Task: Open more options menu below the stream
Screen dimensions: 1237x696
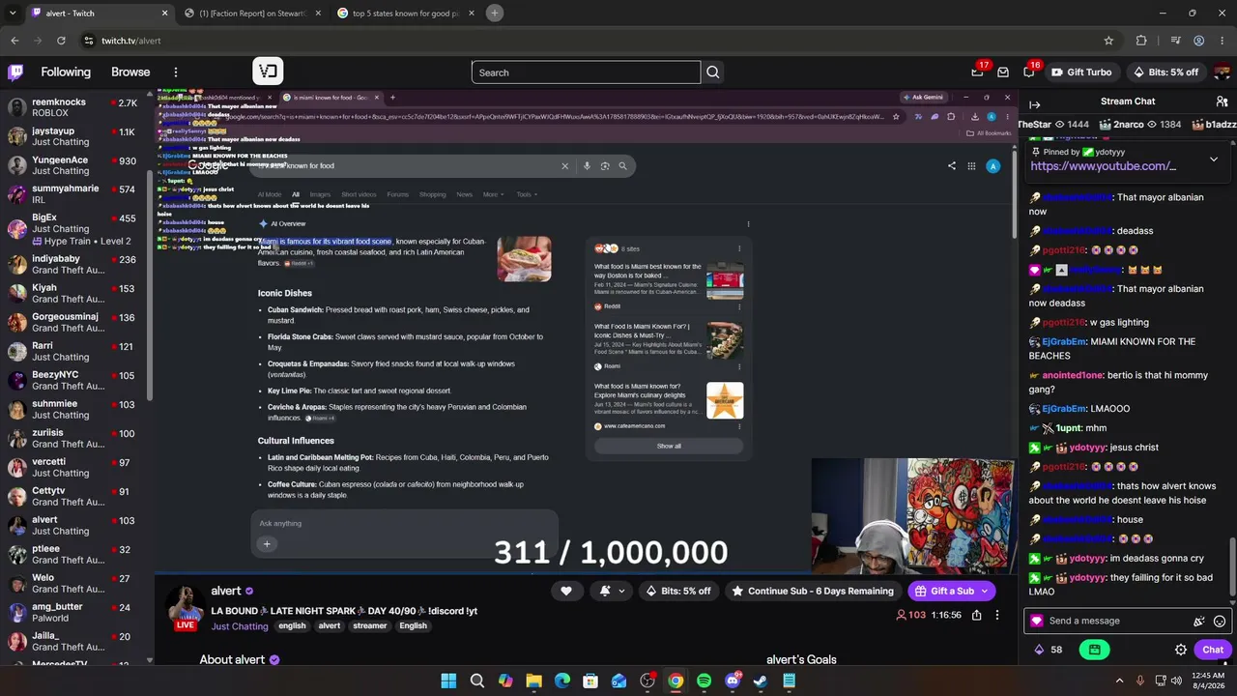Action: point(997,615)
